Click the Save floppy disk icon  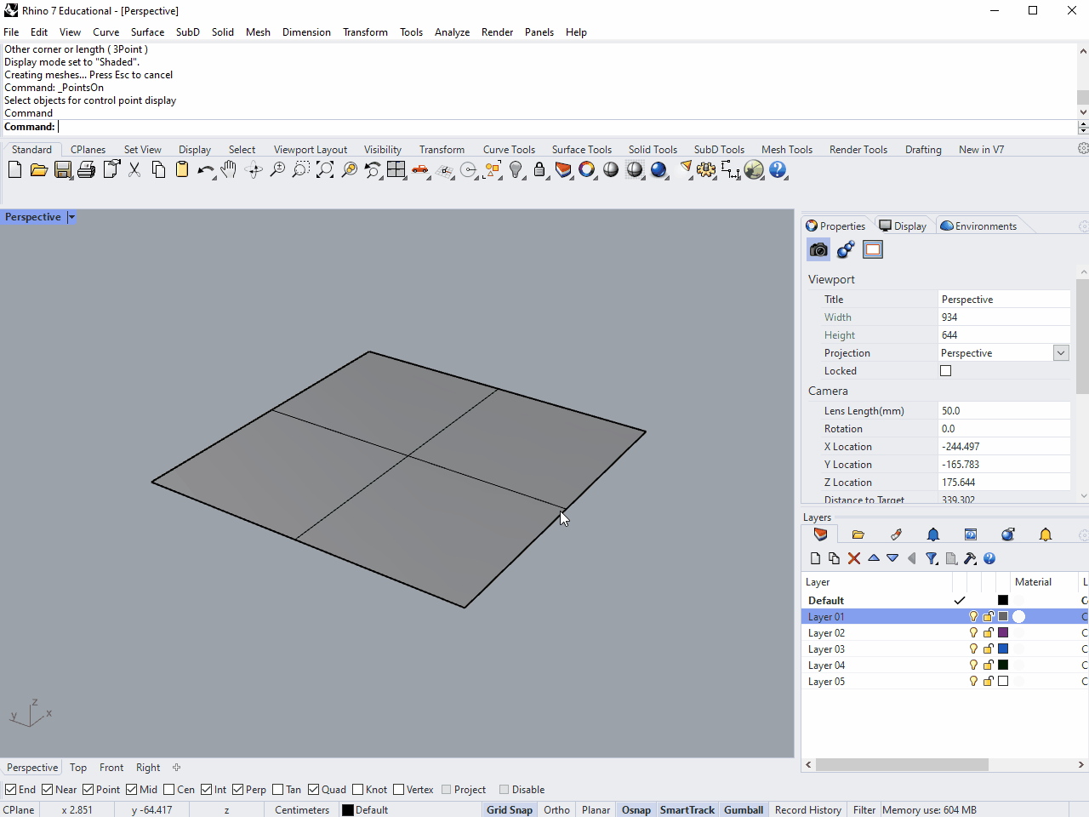coord(63,170)
